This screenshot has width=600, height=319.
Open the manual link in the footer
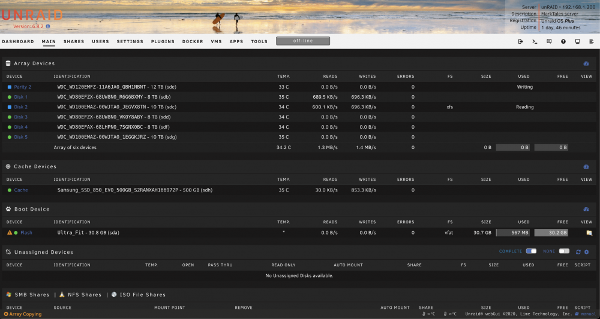pyautogui.click(x=589, y=314)
